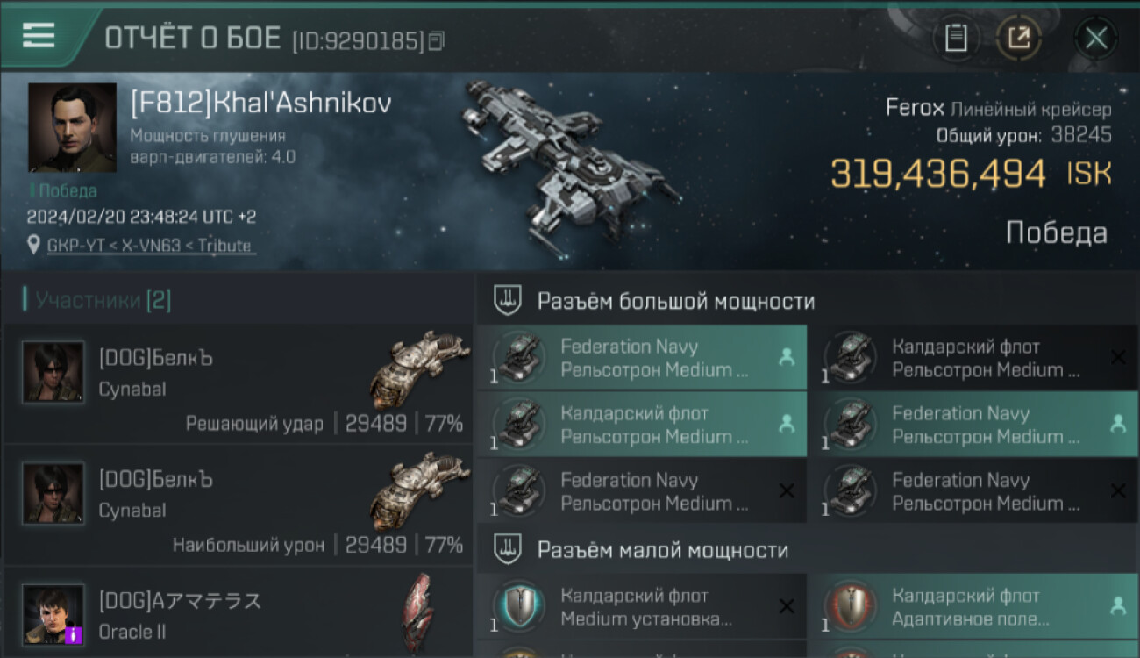The height and width of the screenshot is (658, 1140).
Task: Click person icon on highlighted Калдарский флот Рельсотрон
Action: tap(787, 423)
